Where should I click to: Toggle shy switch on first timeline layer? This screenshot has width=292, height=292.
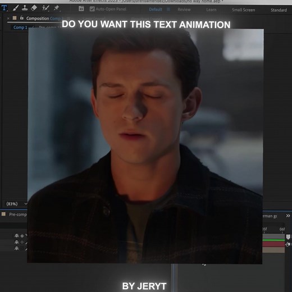tap(16, 236)
